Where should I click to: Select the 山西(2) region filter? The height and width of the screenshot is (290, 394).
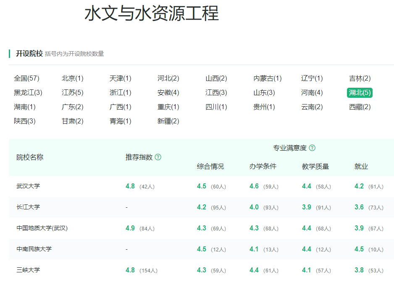(x=216, y=78)
